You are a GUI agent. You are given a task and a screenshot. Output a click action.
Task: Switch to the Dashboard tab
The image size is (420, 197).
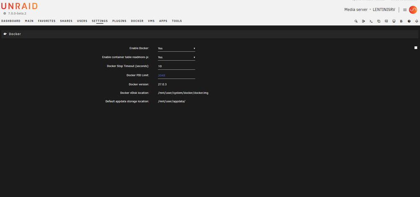pos(11,21)
